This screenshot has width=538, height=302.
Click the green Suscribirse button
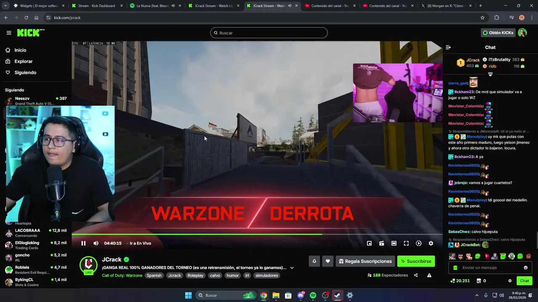[x=416, y=261]
